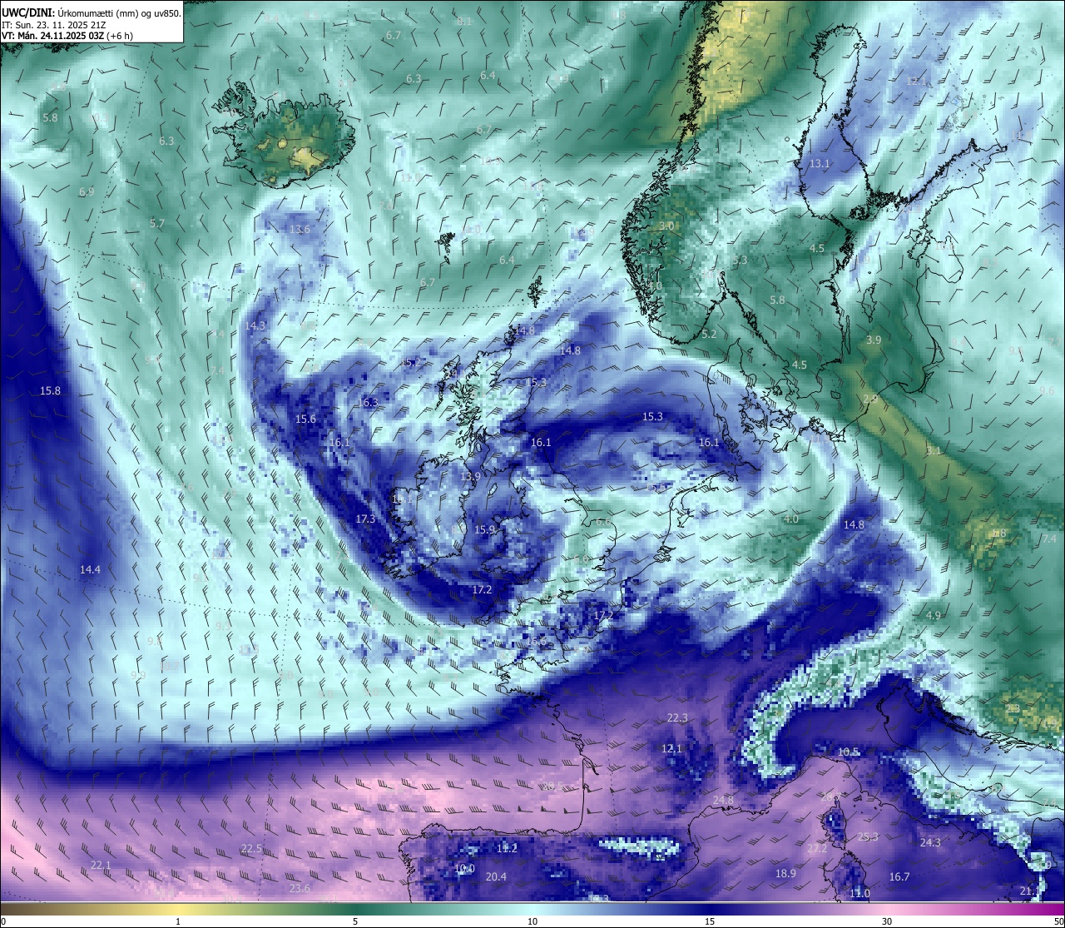Screen dimensions: 1065x928
Task: Click the 24.3 map value
Action: coord(930,842)
